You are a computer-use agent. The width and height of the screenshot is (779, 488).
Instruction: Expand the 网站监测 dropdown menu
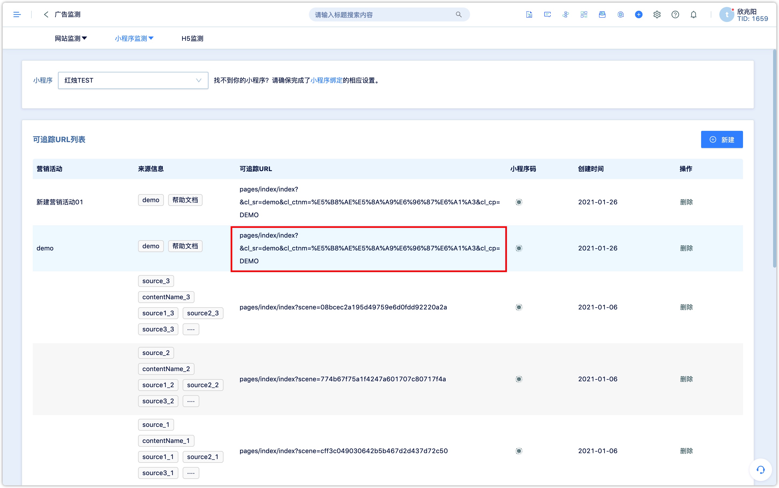click(71, 38)
